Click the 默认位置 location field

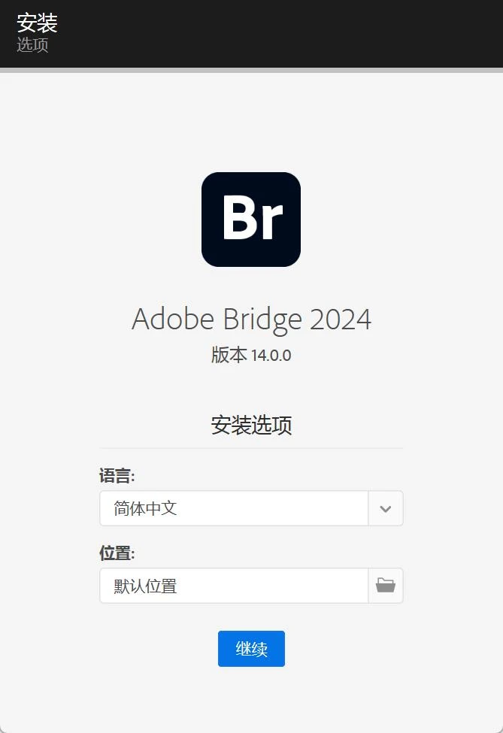pyautogui.click(x=233, y=586)
